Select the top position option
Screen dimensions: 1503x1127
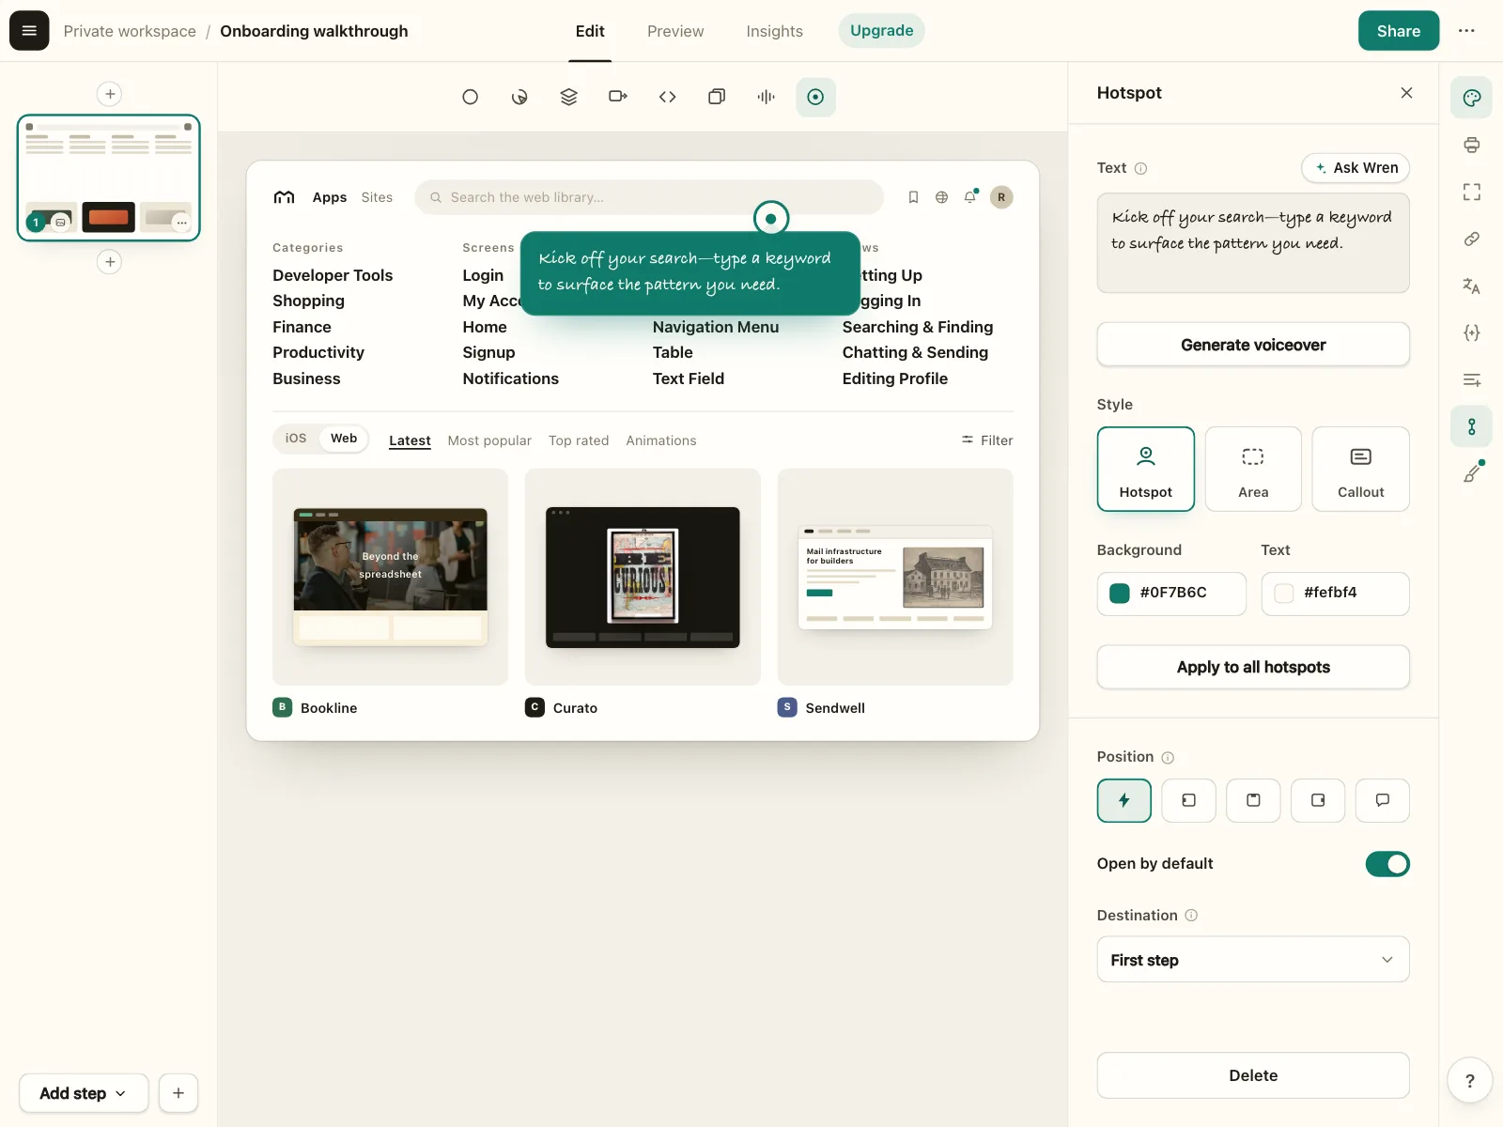click(x=1253, y=801)
